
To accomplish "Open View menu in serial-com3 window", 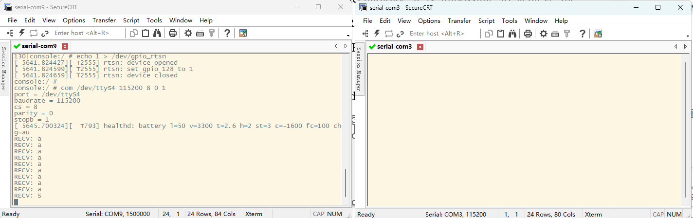I will [x=404, y=20].
